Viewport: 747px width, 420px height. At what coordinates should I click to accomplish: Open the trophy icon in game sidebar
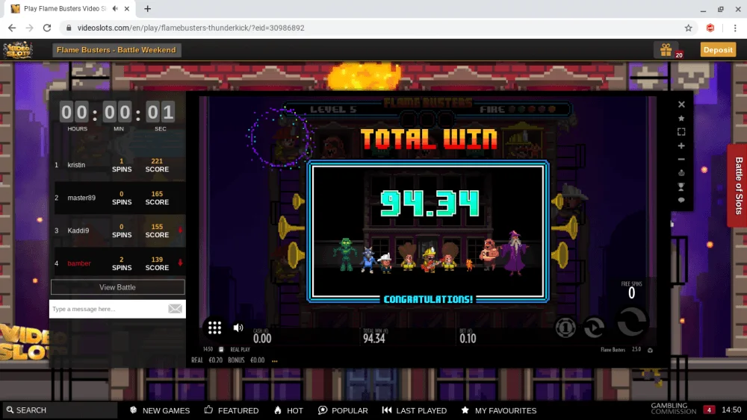[x=681, y=187]
